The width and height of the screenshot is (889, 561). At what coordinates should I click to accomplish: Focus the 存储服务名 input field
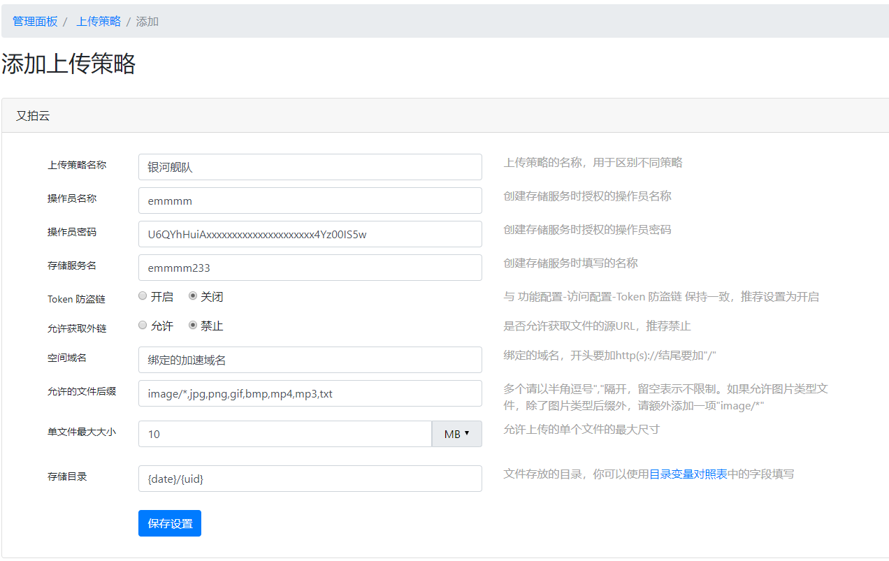[x=310, y=268]
